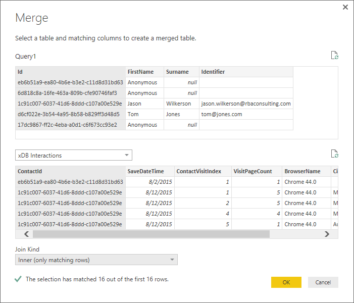Click the refresh icon beside Query1 table
Viewport: 354px width, 303px height.
point(334,56)
